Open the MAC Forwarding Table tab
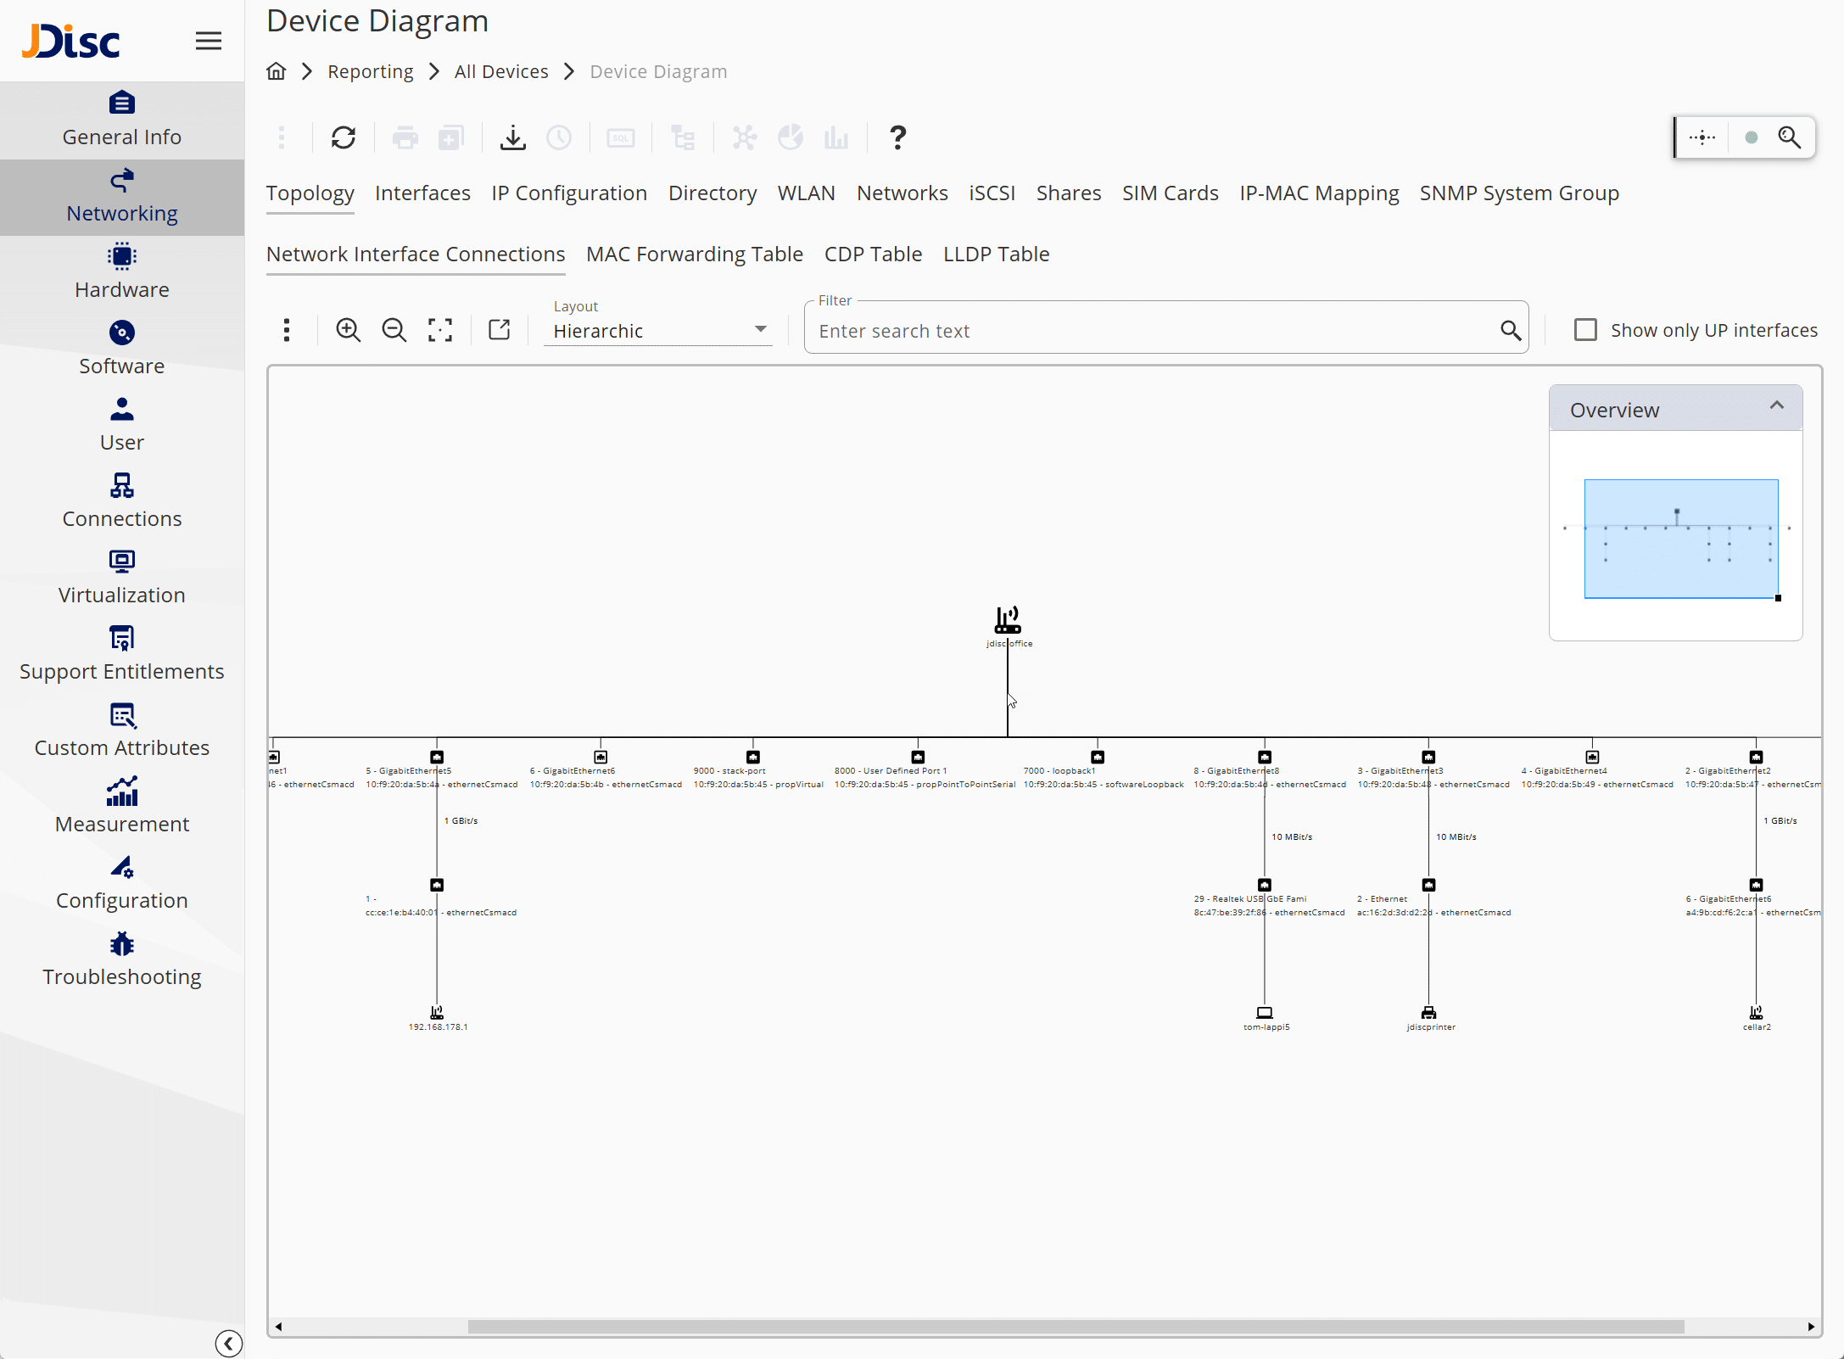Viewport: 1844px width, 1359px height. (x=694, y=254)
